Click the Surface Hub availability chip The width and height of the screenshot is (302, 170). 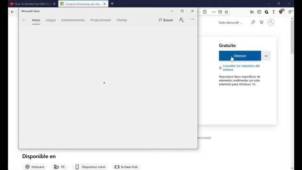click(x=126, y=167)
